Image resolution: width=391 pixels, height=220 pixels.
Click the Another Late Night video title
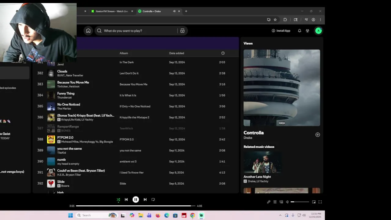pyautogui.click(x=257, y=177)
